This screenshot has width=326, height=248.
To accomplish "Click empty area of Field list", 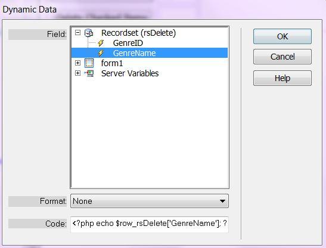I will 150,133.
